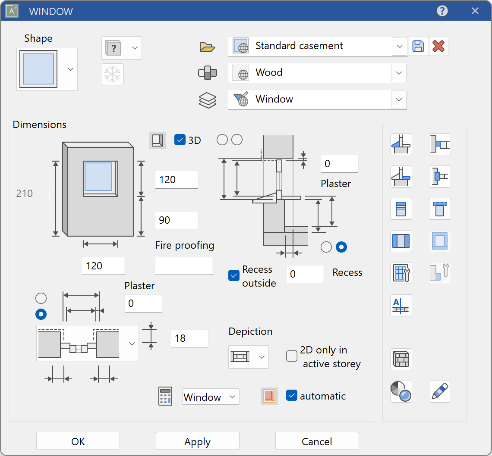The height and width of the screenshot is (456, 492).
Task: Click the upper Plaster field beside section diagram
Action: click(340, 164)
